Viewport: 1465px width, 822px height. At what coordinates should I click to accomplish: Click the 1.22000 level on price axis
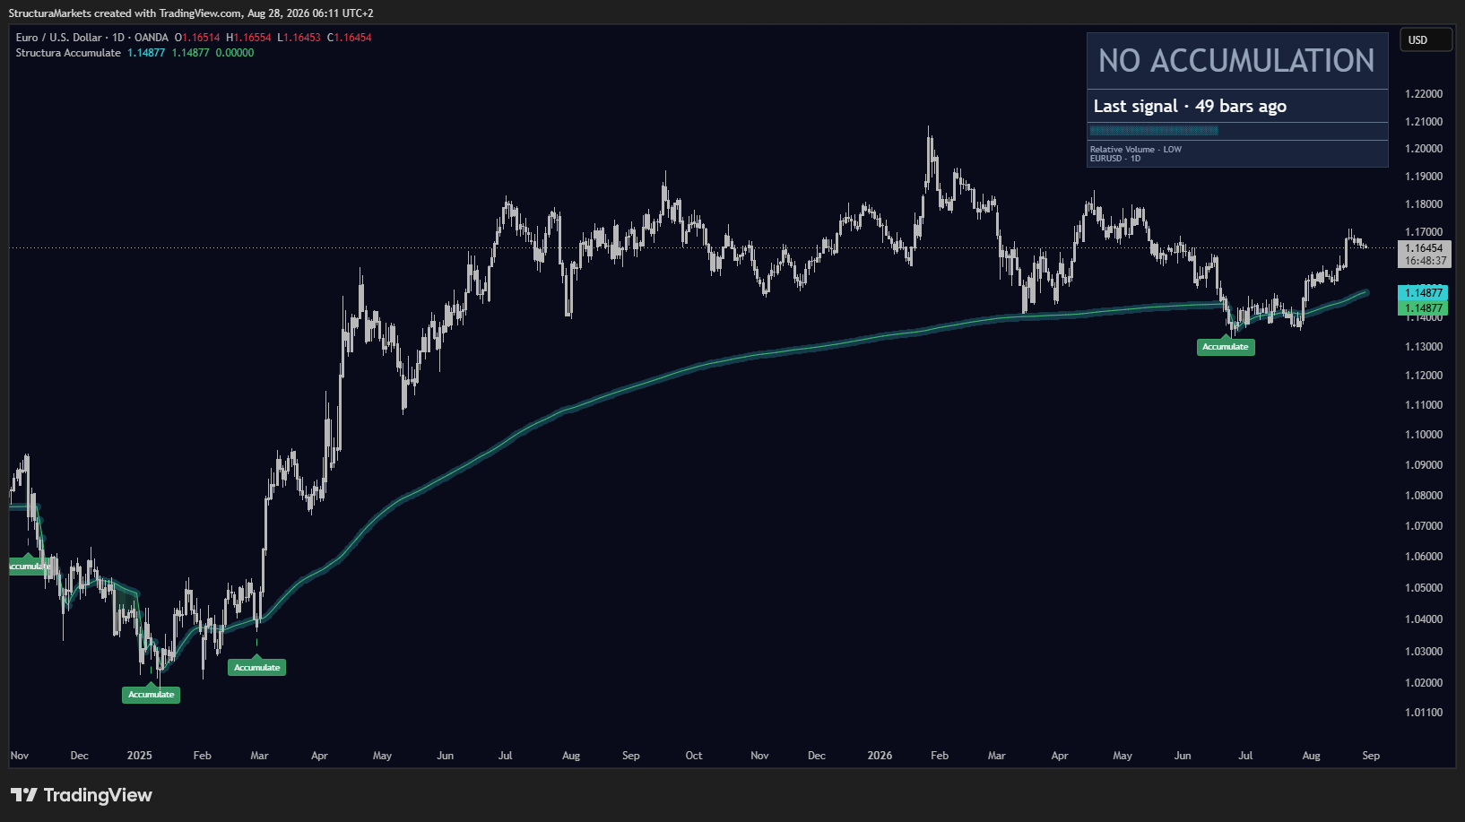tap(1424, 94)
